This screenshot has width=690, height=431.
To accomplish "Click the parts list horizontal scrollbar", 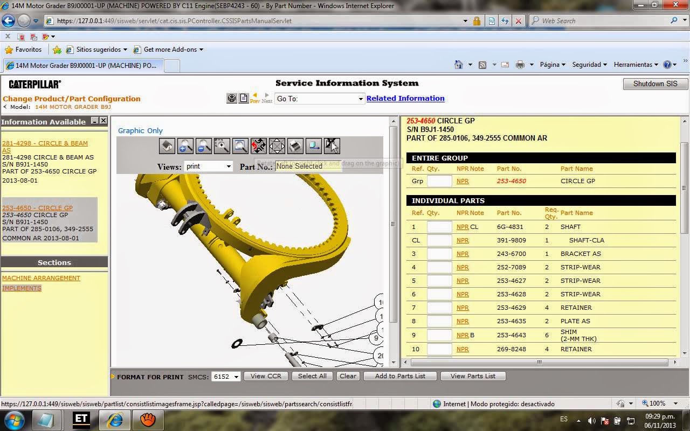I will [539, 362].
